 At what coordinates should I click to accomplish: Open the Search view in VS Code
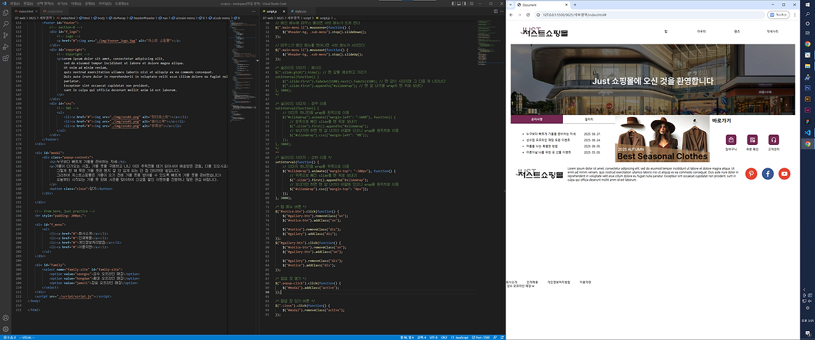click(x=6, y=24)
